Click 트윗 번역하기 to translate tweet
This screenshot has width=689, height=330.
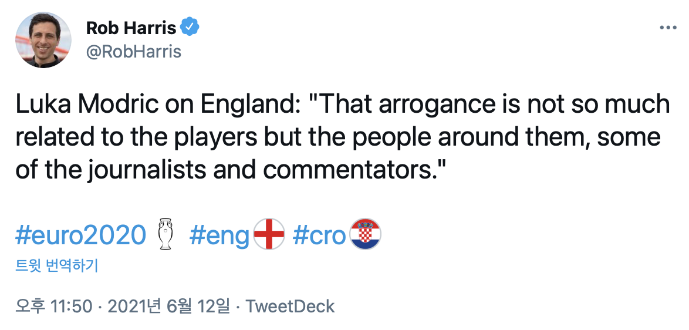click(56, 266)
